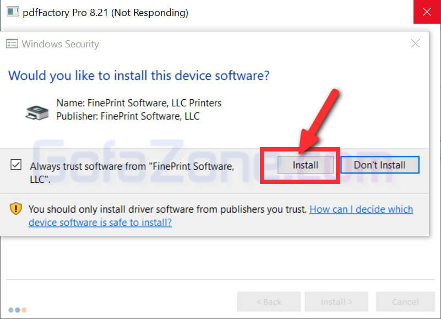Screen dimensions: 441x319
Task: Click the grayed-out Cancel wizard button
Action: coord(405,302)
